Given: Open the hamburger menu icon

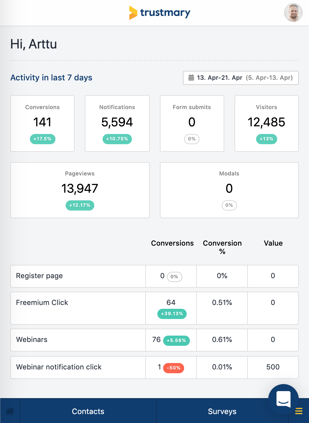Looking at the screenshot, I should click(298, 411).
